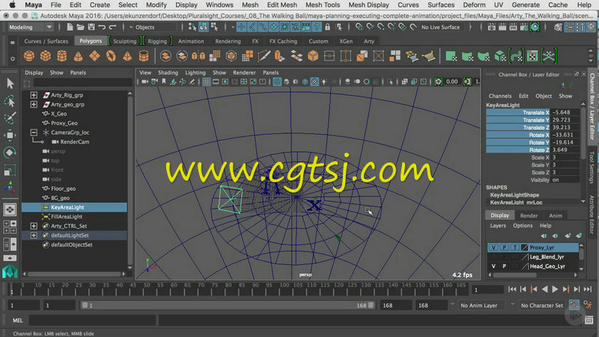Image resolution: width=599 pixels, height=337 pixels.
Task: Activate the Lasso select tool
Action: 10,101
